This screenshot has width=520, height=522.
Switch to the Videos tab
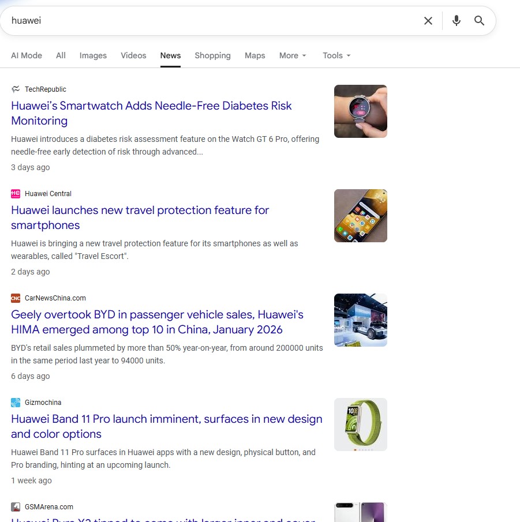point(133,55)
